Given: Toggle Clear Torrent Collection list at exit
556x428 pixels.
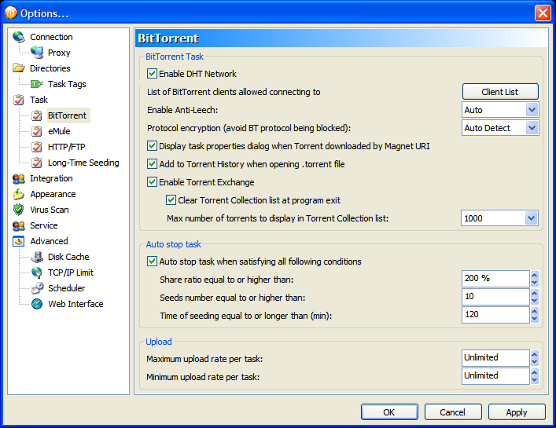Looking at the screenshot, I should (x=171, y=200).
